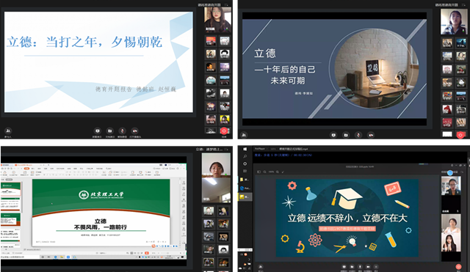Open the Windows Start menu
Screen dimensions: 470x272
[245, 149]
